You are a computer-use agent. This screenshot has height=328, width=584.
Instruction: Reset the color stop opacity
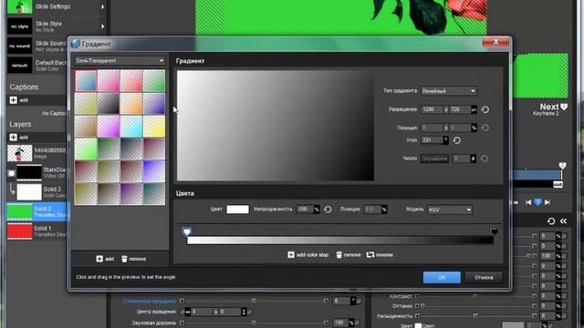tap(328, 210)
